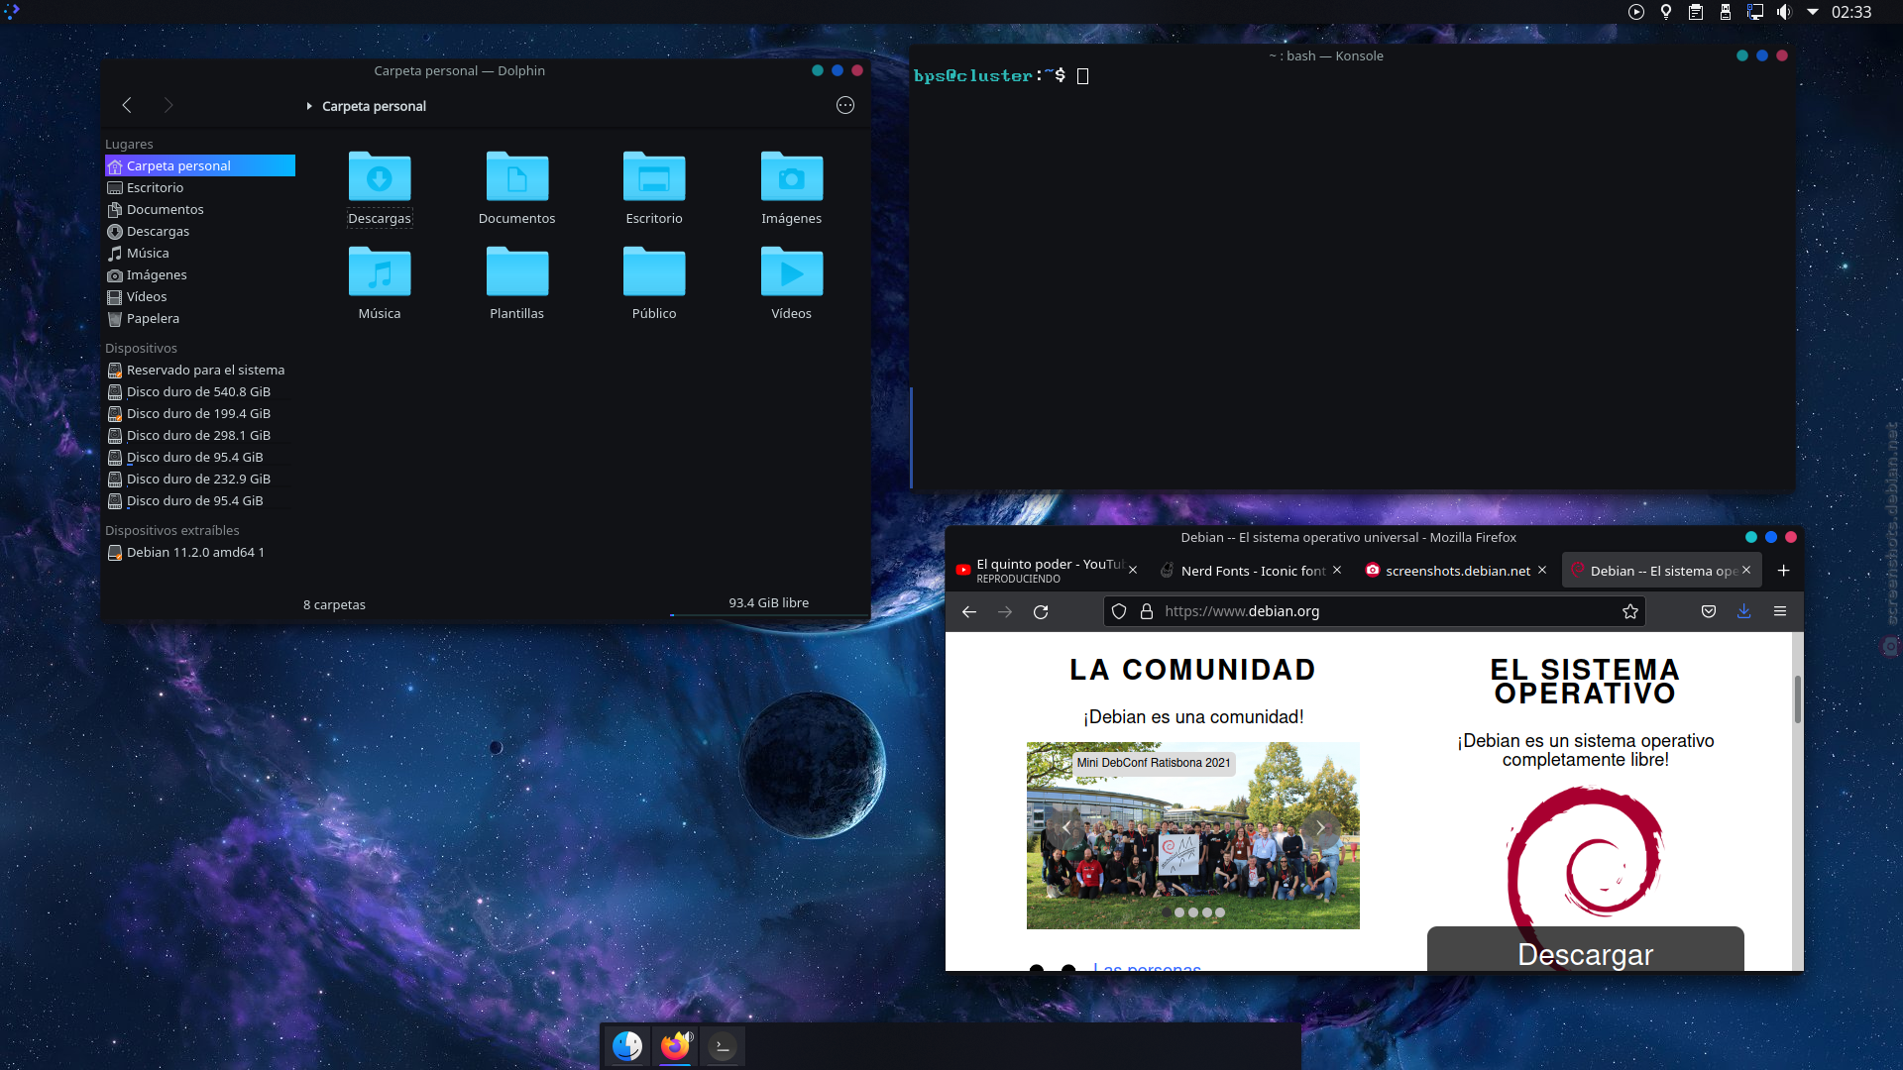Switch to Firefox from the bottom dock
Image resolution: width=1903 pixels, height=1070 pixels.
pyautogui.click(x=675, y=1045)
